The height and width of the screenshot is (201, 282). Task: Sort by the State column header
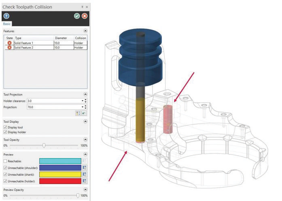coord(9,38)
